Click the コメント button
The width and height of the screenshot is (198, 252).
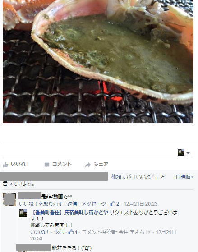point(62,164)
